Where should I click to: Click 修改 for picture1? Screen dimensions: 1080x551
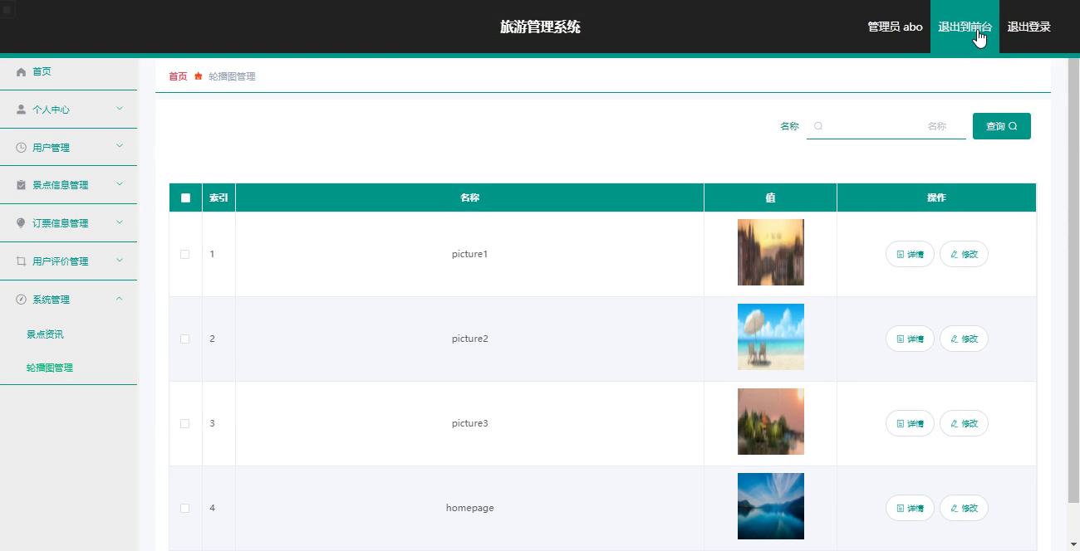coord(964,254)
